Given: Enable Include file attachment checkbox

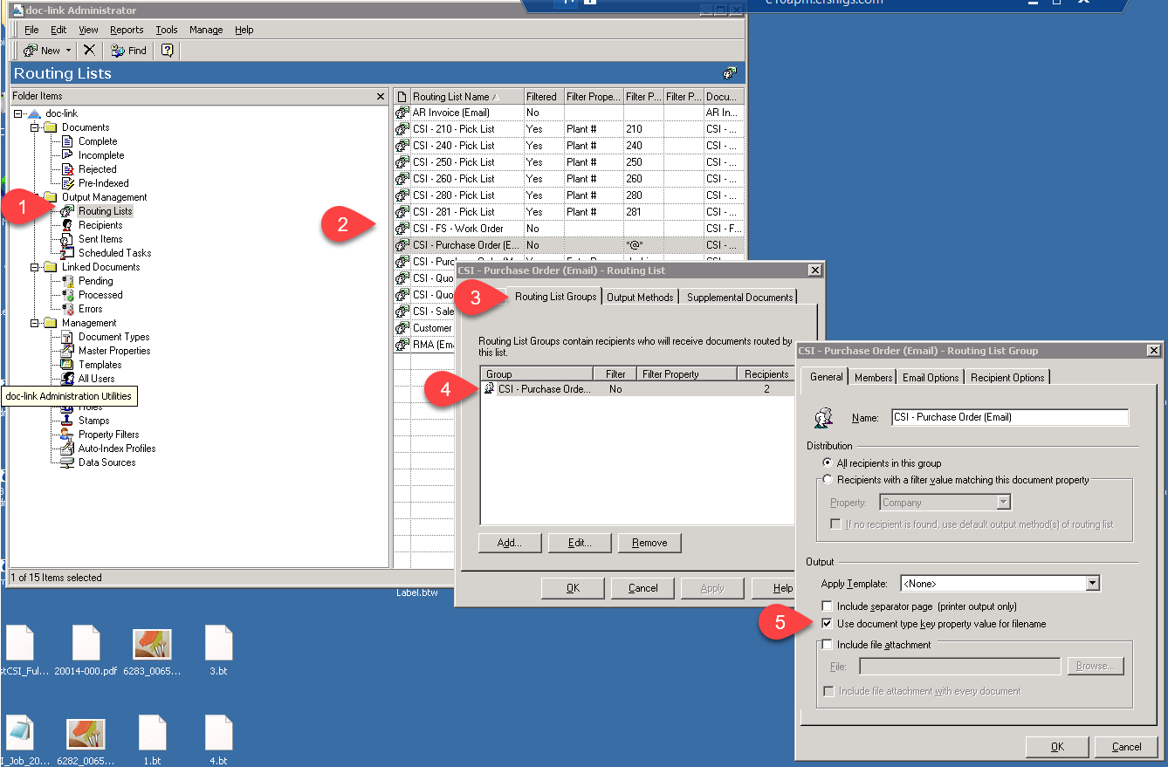Looking at the screenshot, I should (x=827, y=645).
